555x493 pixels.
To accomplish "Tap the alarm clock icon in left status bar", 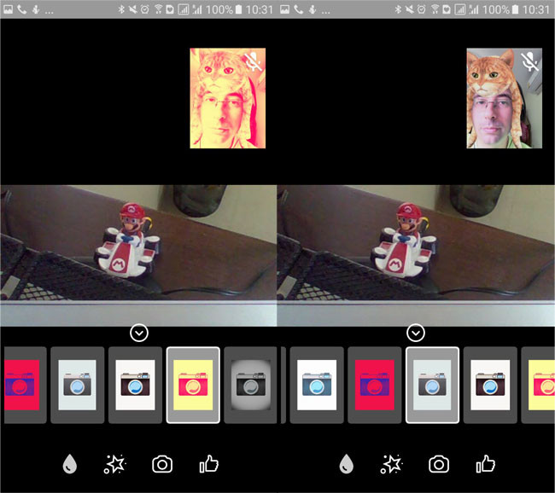I will (x=145, y=9).
